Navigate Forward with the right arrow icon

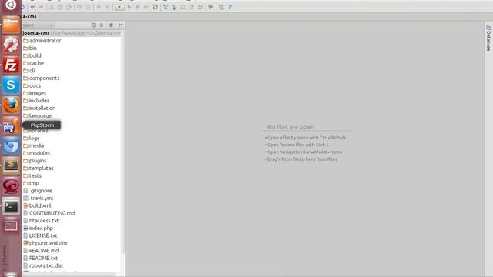[107, 7]
